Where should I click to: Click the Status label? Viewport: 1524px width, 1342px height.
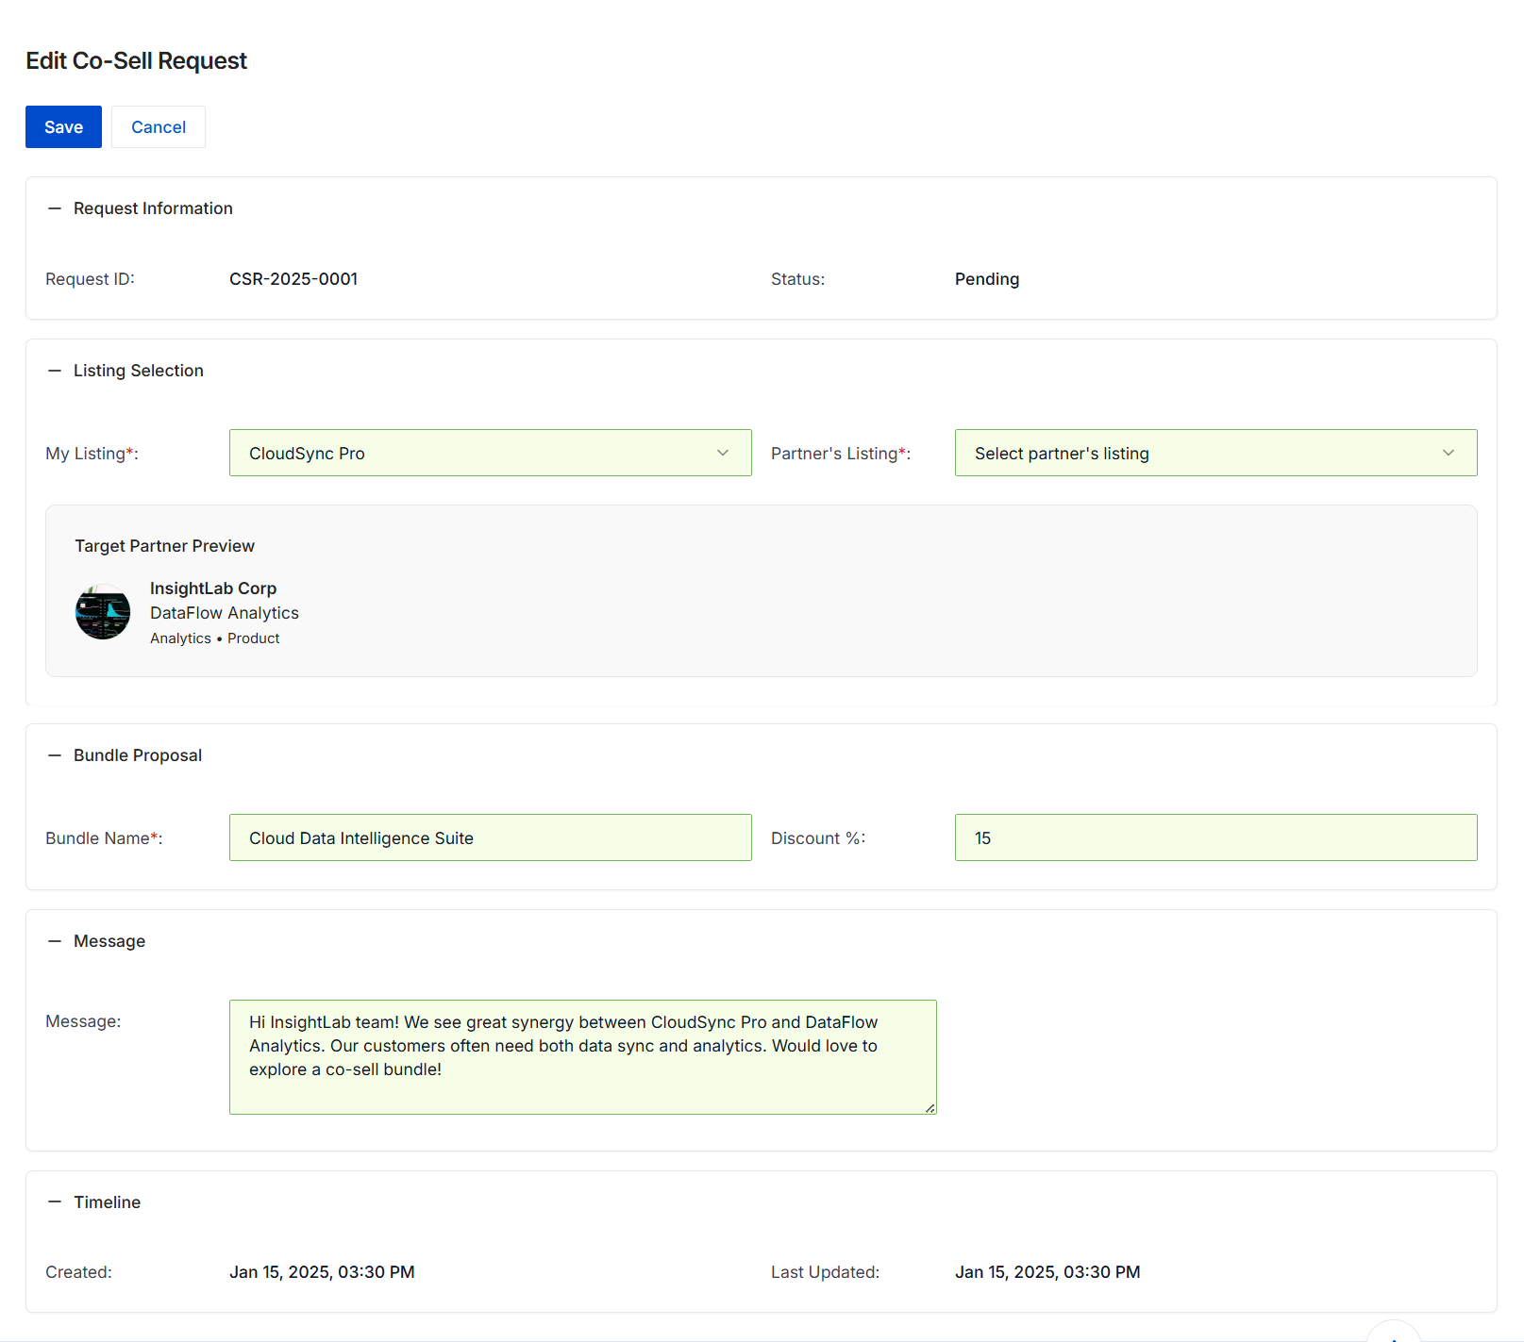pos(797,279)
